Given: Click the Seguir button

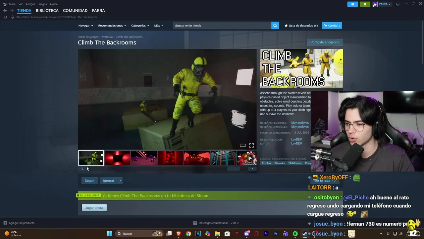Looking at the screenshot, I should click(90, 181).
